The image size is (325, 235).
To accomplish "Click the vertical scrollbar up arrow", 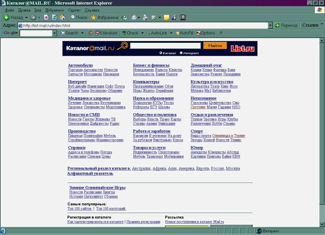I will tap(322, 41).
